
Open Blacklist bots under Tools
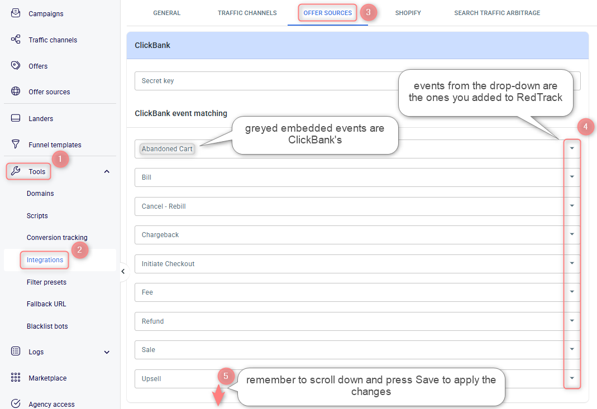tap(47, 326)
